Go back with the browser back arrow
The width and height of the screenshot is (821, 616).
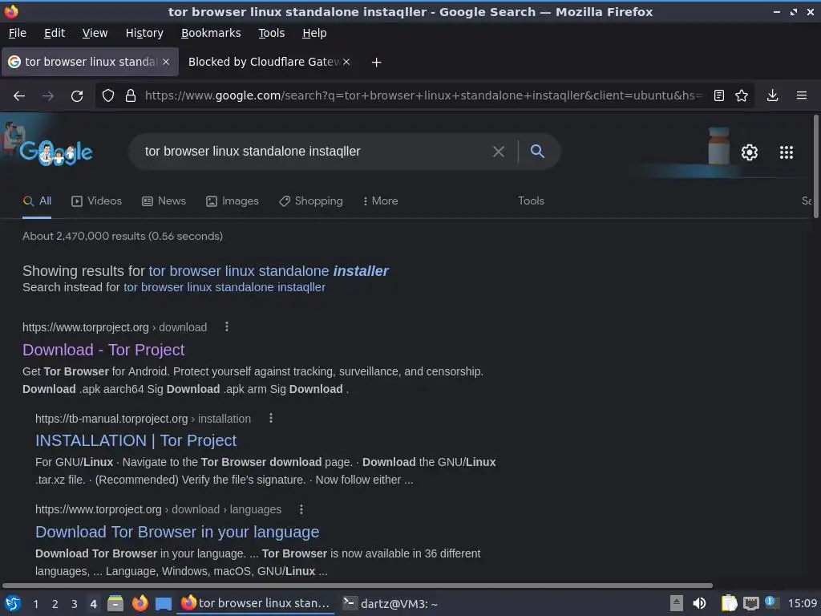[x=19, y=96]
